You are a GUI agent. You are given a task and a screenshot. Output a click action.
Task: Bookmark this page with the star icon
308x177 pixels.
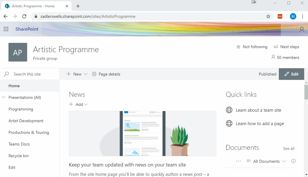tap(268, 16)
